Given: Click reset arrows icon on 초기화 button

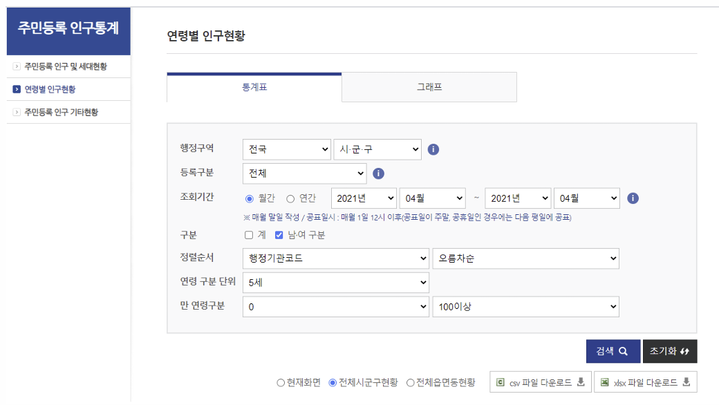Looking at the screenshot, I should [x=684, y=351].
